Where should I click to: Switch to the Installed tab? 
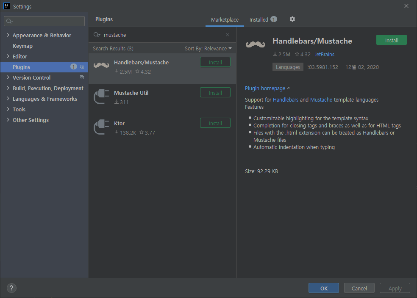(x=259, y=19)
